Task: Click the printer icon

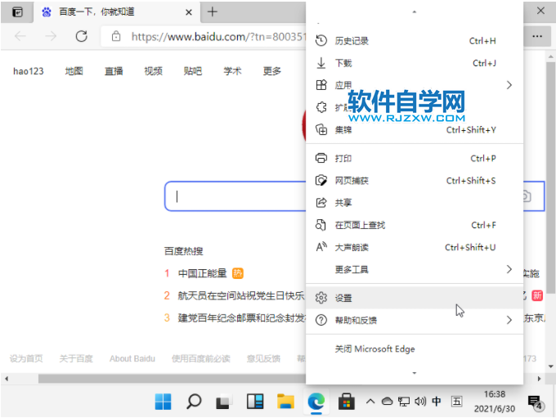Action: (321, 158)
